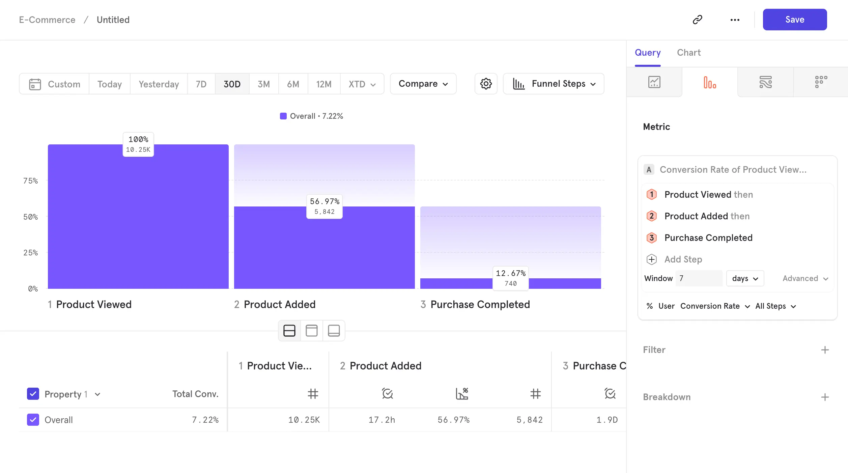Expand the Compare dropdown

pos(423,84)
